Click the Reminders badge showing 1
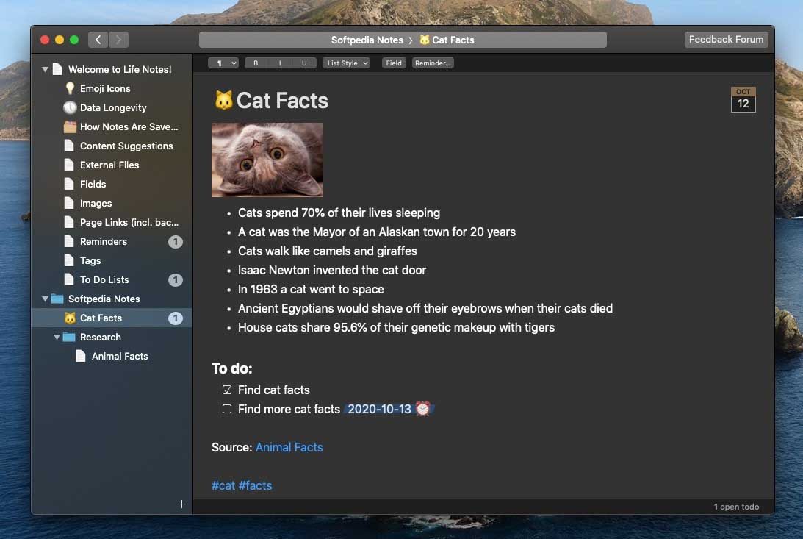Image resolution: width=803 pixels, height=539 pixels. click(175, 242)
